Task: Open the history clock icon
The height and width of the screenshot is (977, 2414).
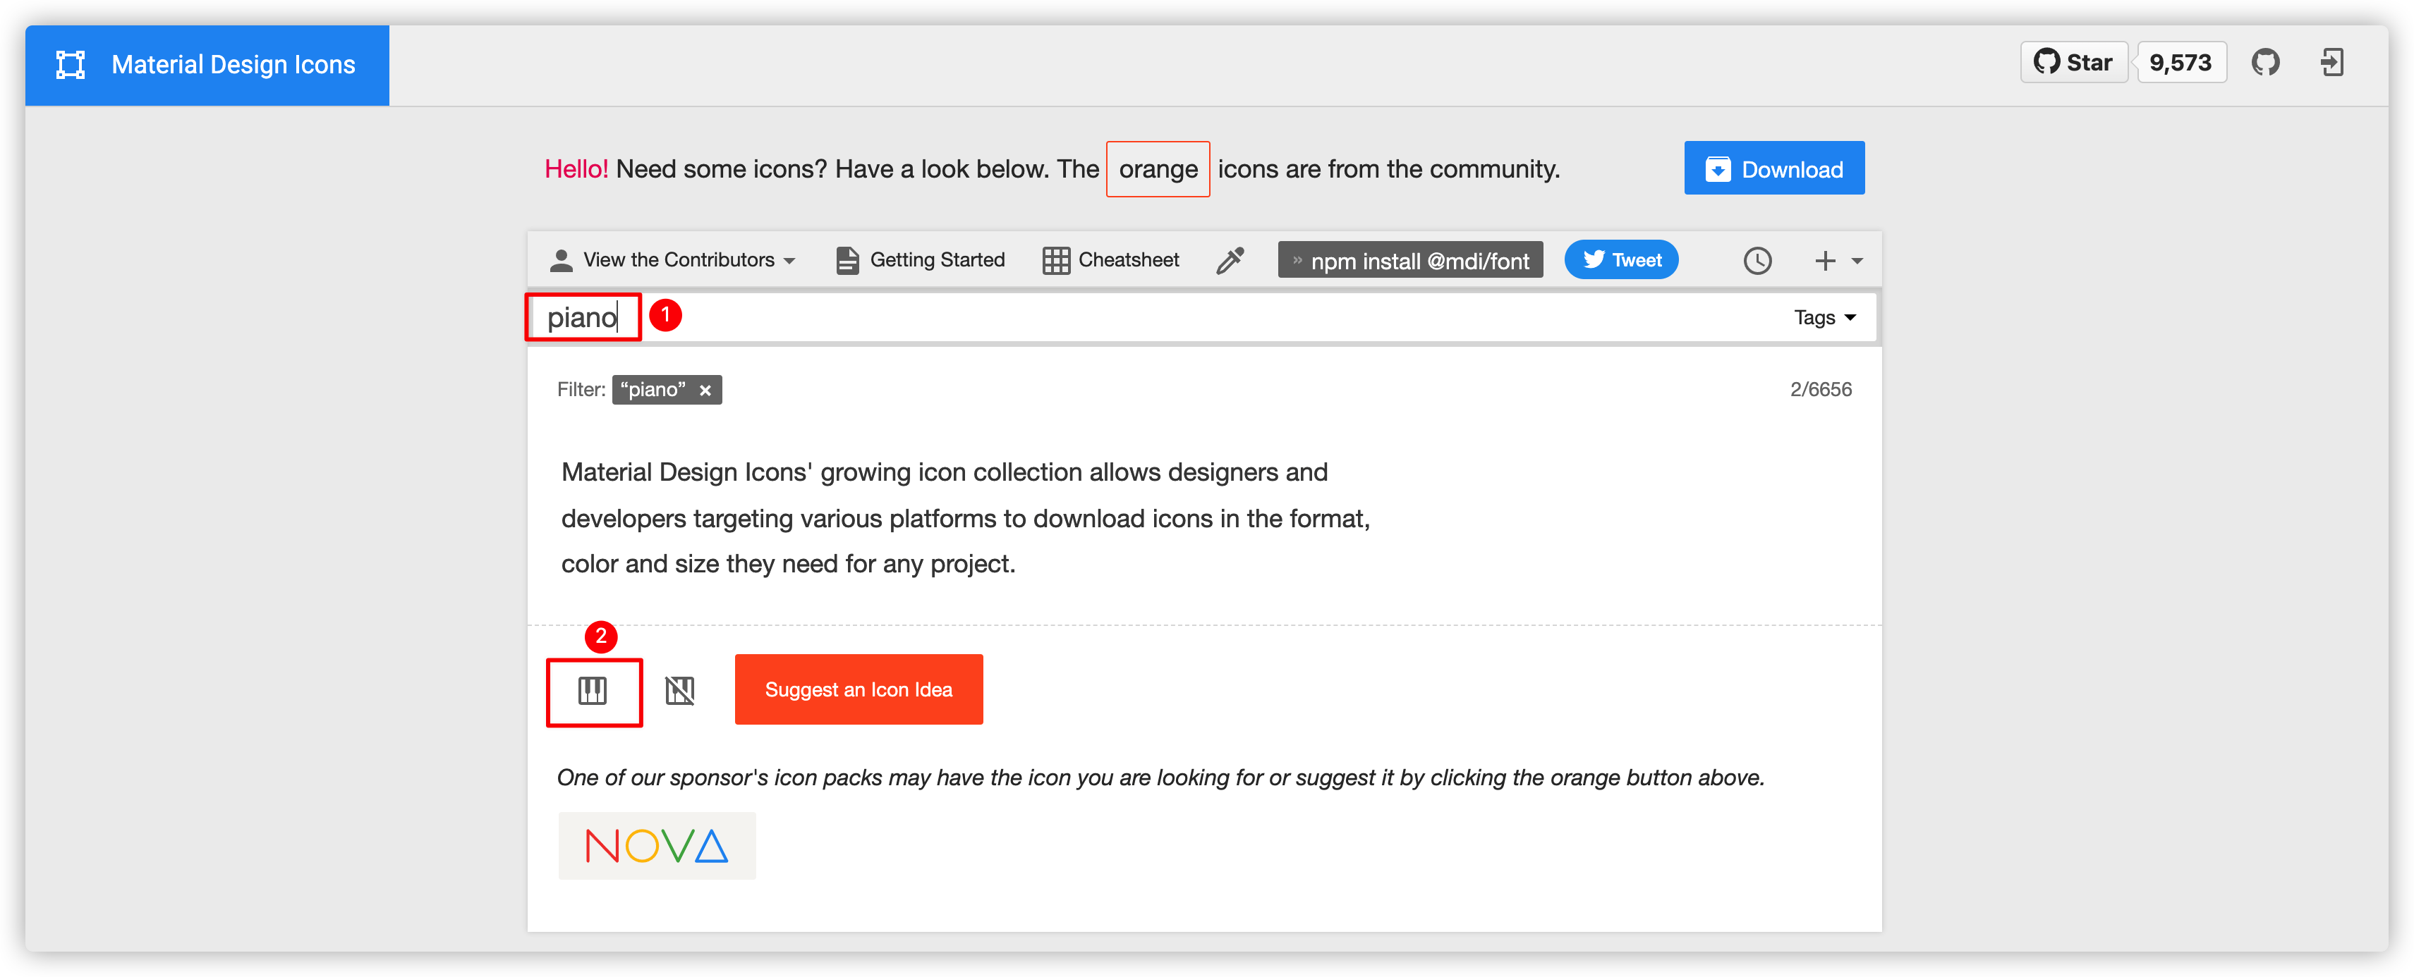Action: (x=1757, y=260)
